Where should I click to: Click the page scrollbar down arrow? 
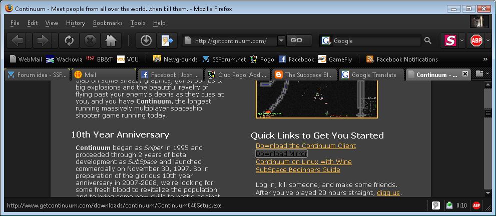click(x=488, y=192)
